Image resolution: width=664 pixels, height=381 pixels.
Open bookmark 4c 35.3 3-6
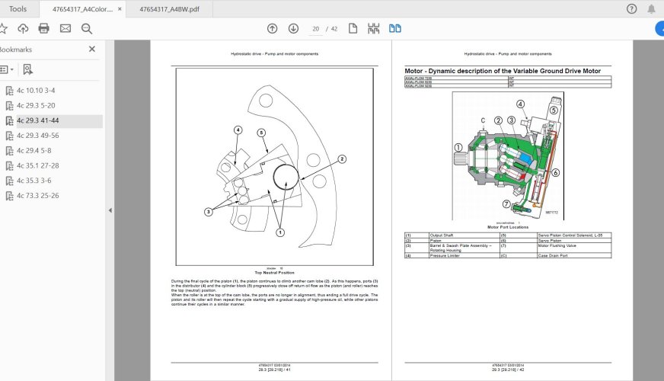click(x=34, y=181)
